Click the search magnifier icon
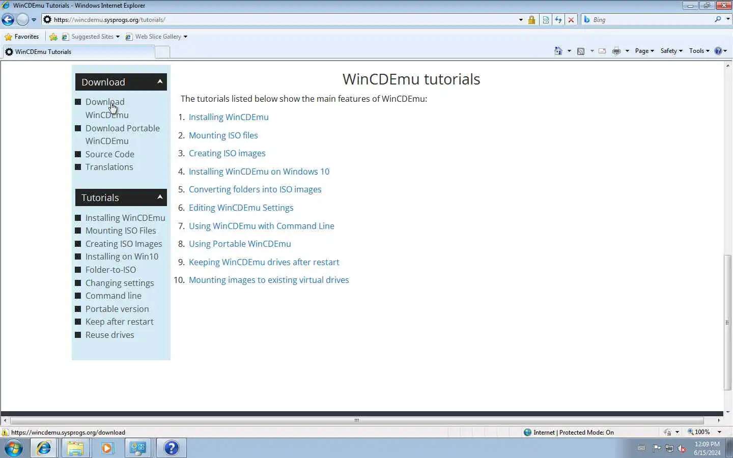The height and width of the screenshot is (458, 733). tap(718, 19)
